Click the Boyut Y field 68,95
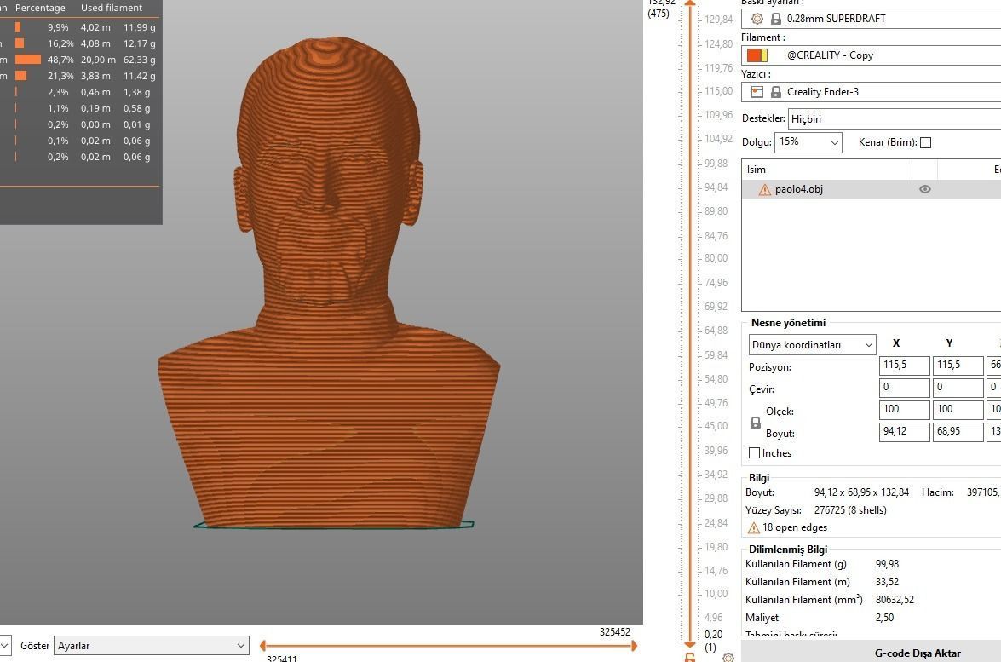This screenshot has width=1001, height=662. tap(958, 432)
